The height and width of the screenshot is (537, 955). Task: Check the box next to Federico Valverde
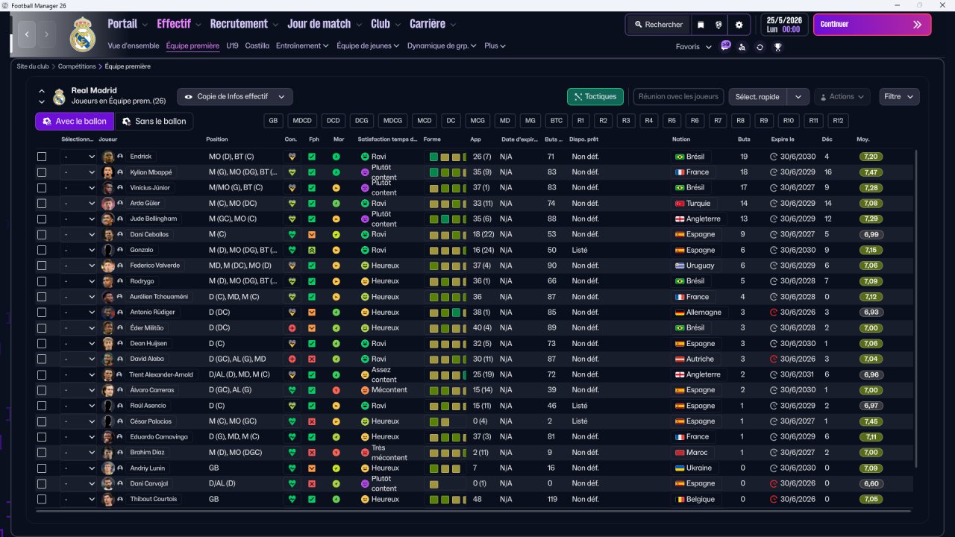42,266
